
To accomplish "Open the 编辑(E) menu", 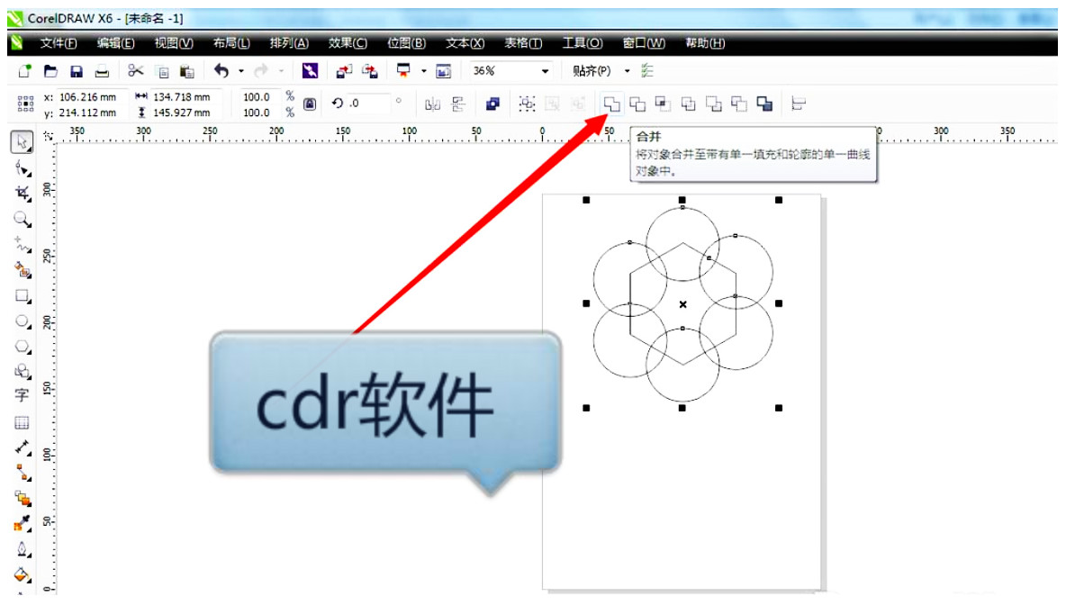I will 115,43.
